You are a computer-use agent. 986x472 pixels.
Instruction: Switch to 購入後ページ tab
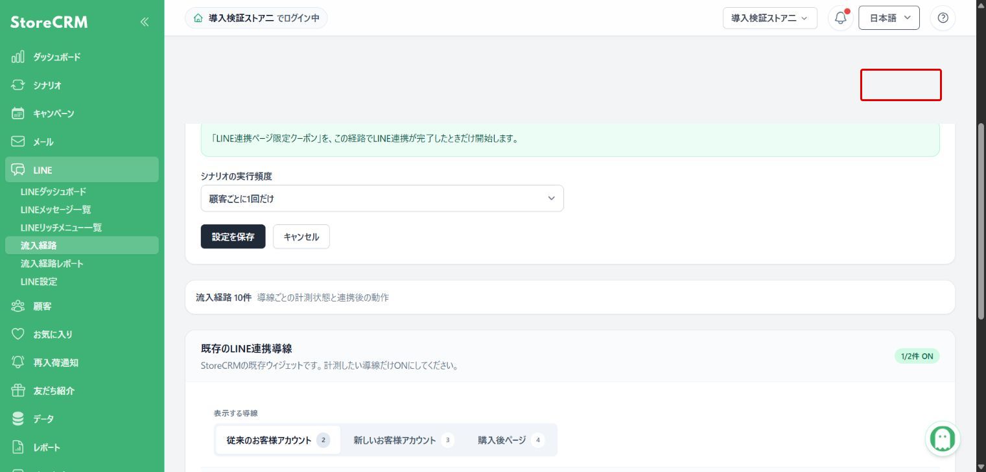[x=511, y=440]
